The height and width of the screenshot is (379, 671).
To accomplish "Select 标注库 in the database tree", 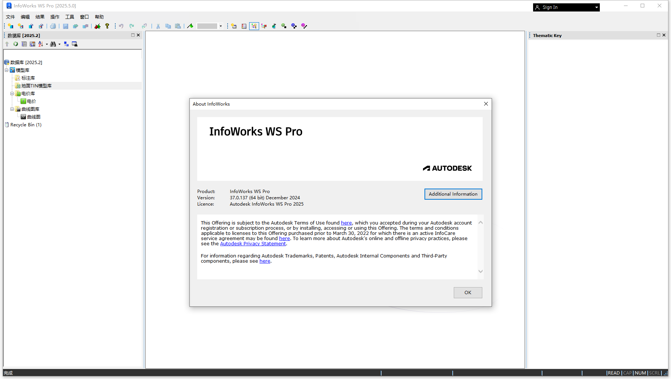I will (28, 78).
